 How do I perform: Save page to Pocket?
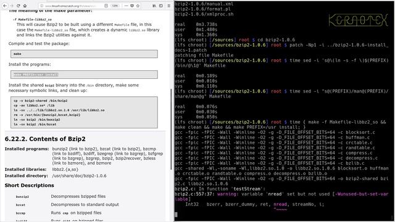tap(131, 6)
